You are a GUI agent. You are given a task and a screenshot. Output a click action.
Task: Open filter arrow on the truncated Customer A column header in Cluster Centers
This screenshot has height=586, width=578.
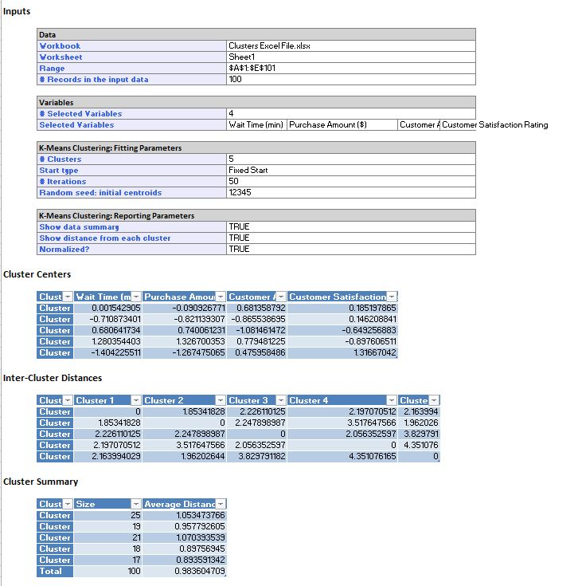281,297
